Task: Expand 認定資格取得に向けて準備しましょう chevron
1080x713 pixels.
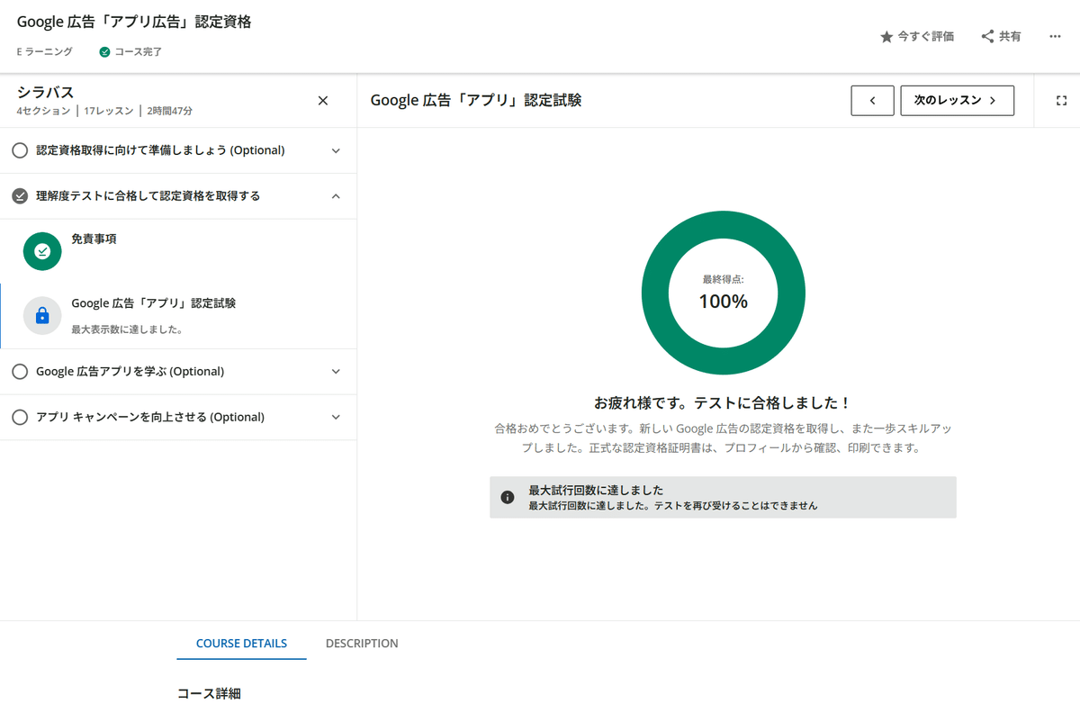Action: (x=336, y=150)
